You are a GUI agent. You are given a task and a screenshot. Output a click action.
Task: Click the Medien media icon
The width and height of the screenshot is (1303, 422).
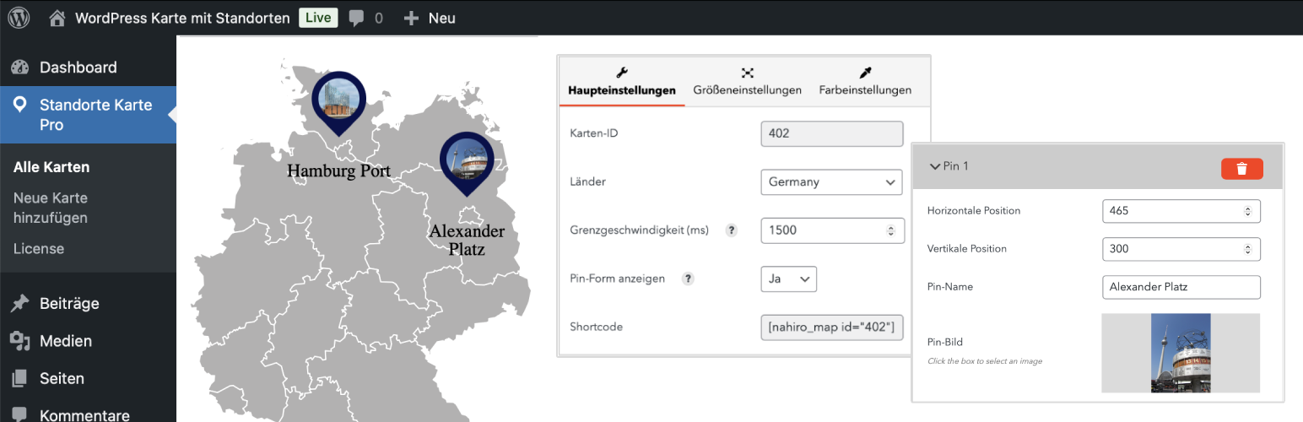(x=20, y=341)
